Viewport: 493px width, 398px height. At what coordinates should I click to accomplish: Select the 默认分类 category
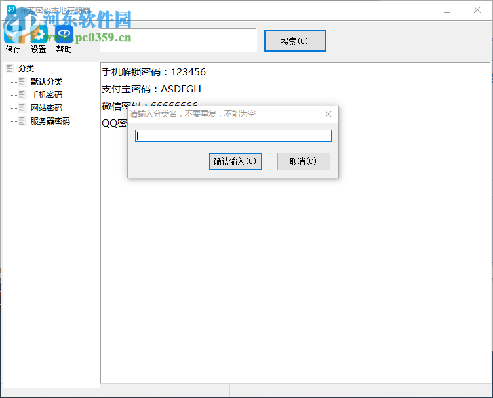tap(47, 82)
